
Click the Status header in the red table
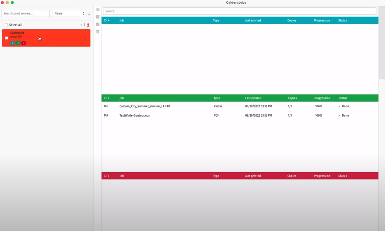point(343,176)
